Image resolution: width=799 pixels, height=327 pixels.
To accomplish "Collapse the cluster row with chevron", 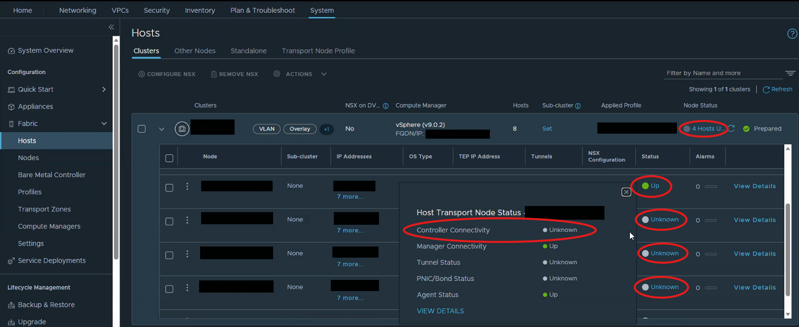I will coord(162,129).
